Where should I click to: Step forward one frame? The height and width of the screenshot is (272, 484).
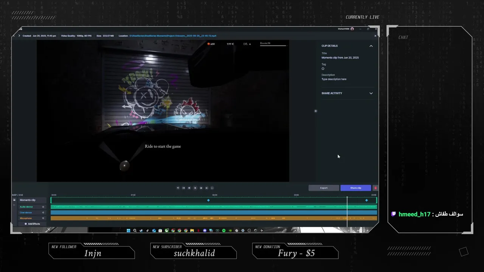tap(201, 188)
